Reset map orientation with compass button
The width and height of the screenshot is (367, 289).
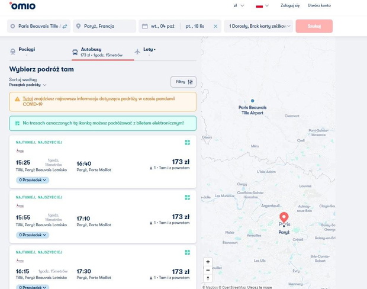(208, 278)
